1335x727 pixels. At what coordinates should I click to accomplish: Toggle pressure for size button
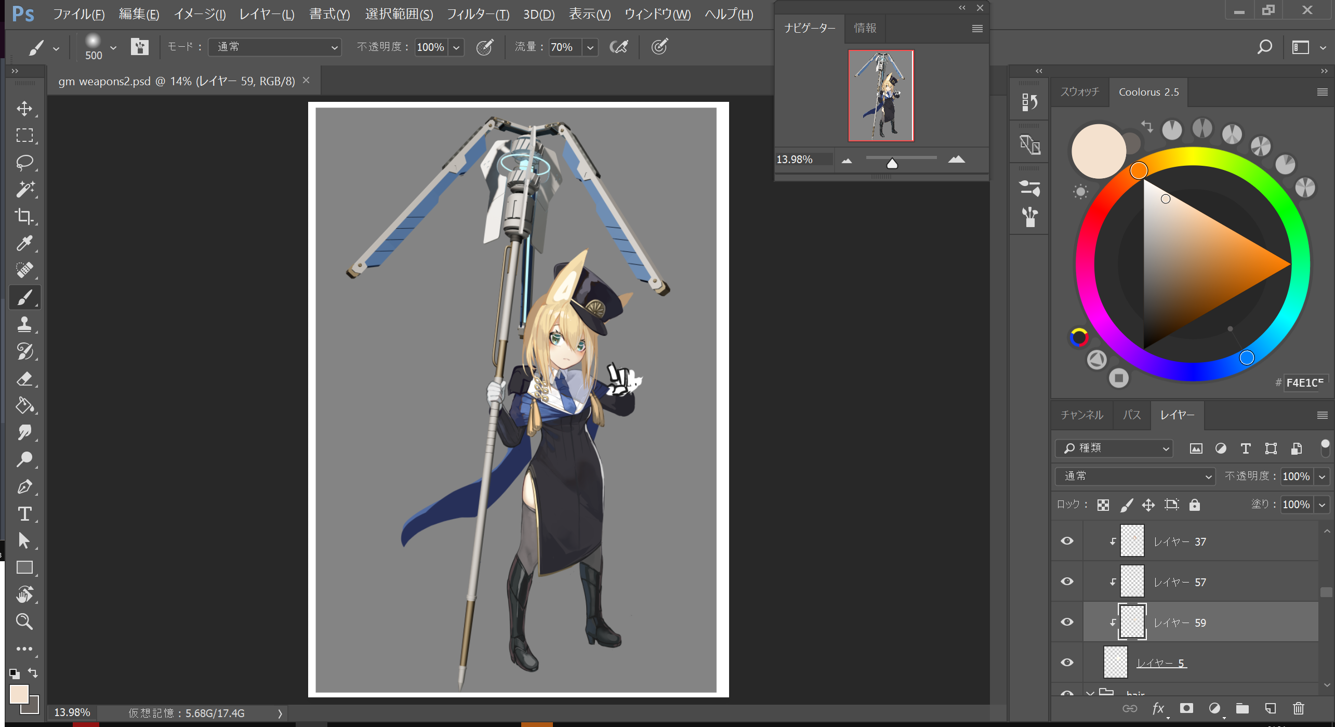(659, 47)
